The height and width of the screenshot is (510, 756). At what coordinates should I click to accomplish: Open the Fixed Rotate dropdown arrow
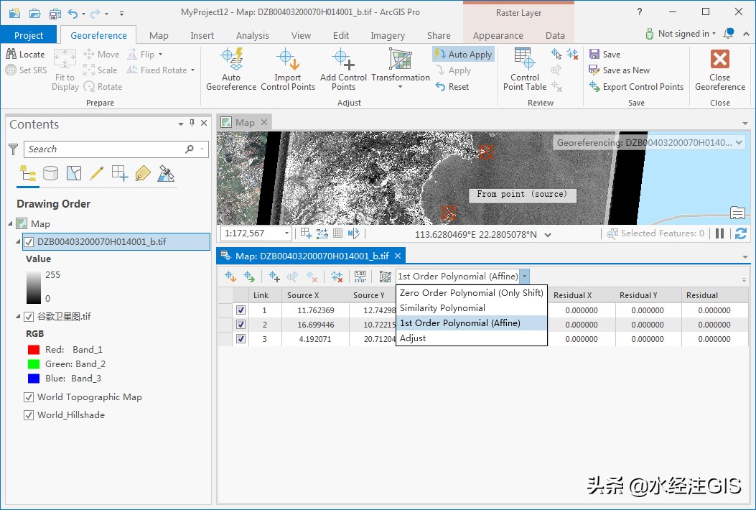193,70
